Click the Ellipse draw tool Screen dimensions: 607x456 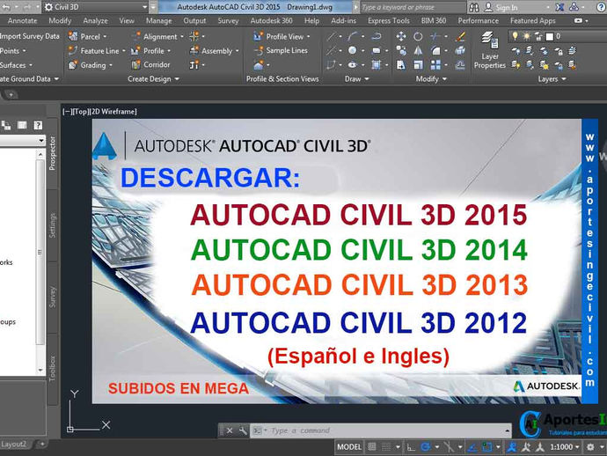(x=353, y=64)
